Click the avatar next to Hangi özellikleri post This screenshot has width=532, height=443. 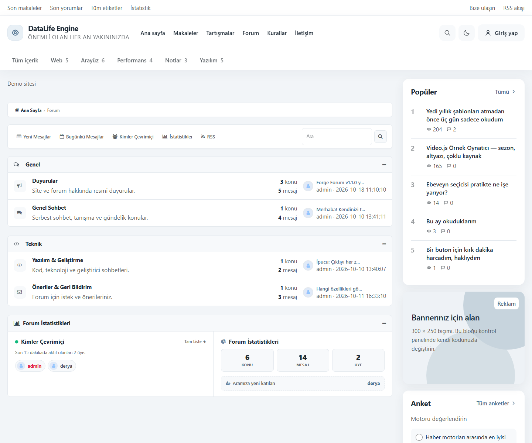308,292
